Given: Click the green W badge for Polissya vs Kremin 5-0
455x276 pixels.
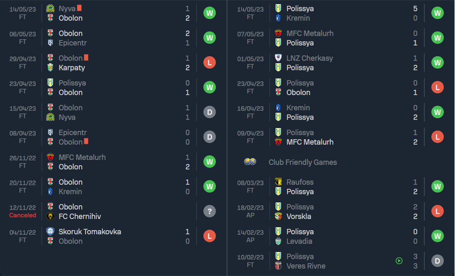Looking at the screenshot, I should coord(437,13).
